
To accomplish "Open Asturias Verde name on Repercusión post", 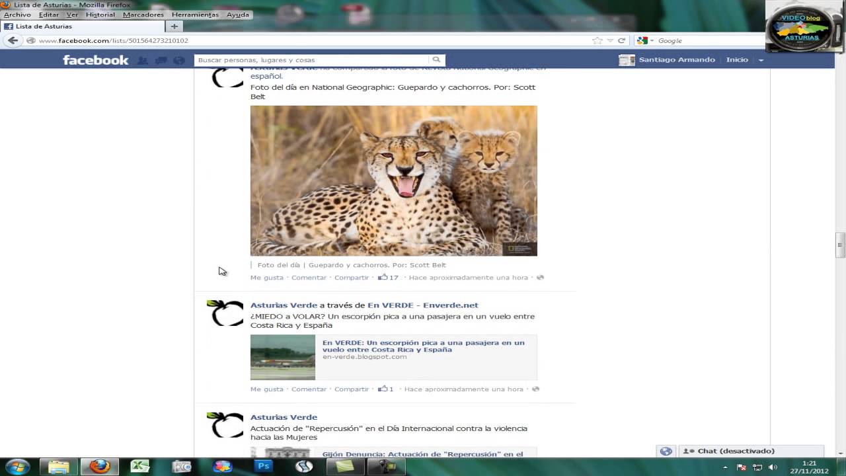I will 284,417.
